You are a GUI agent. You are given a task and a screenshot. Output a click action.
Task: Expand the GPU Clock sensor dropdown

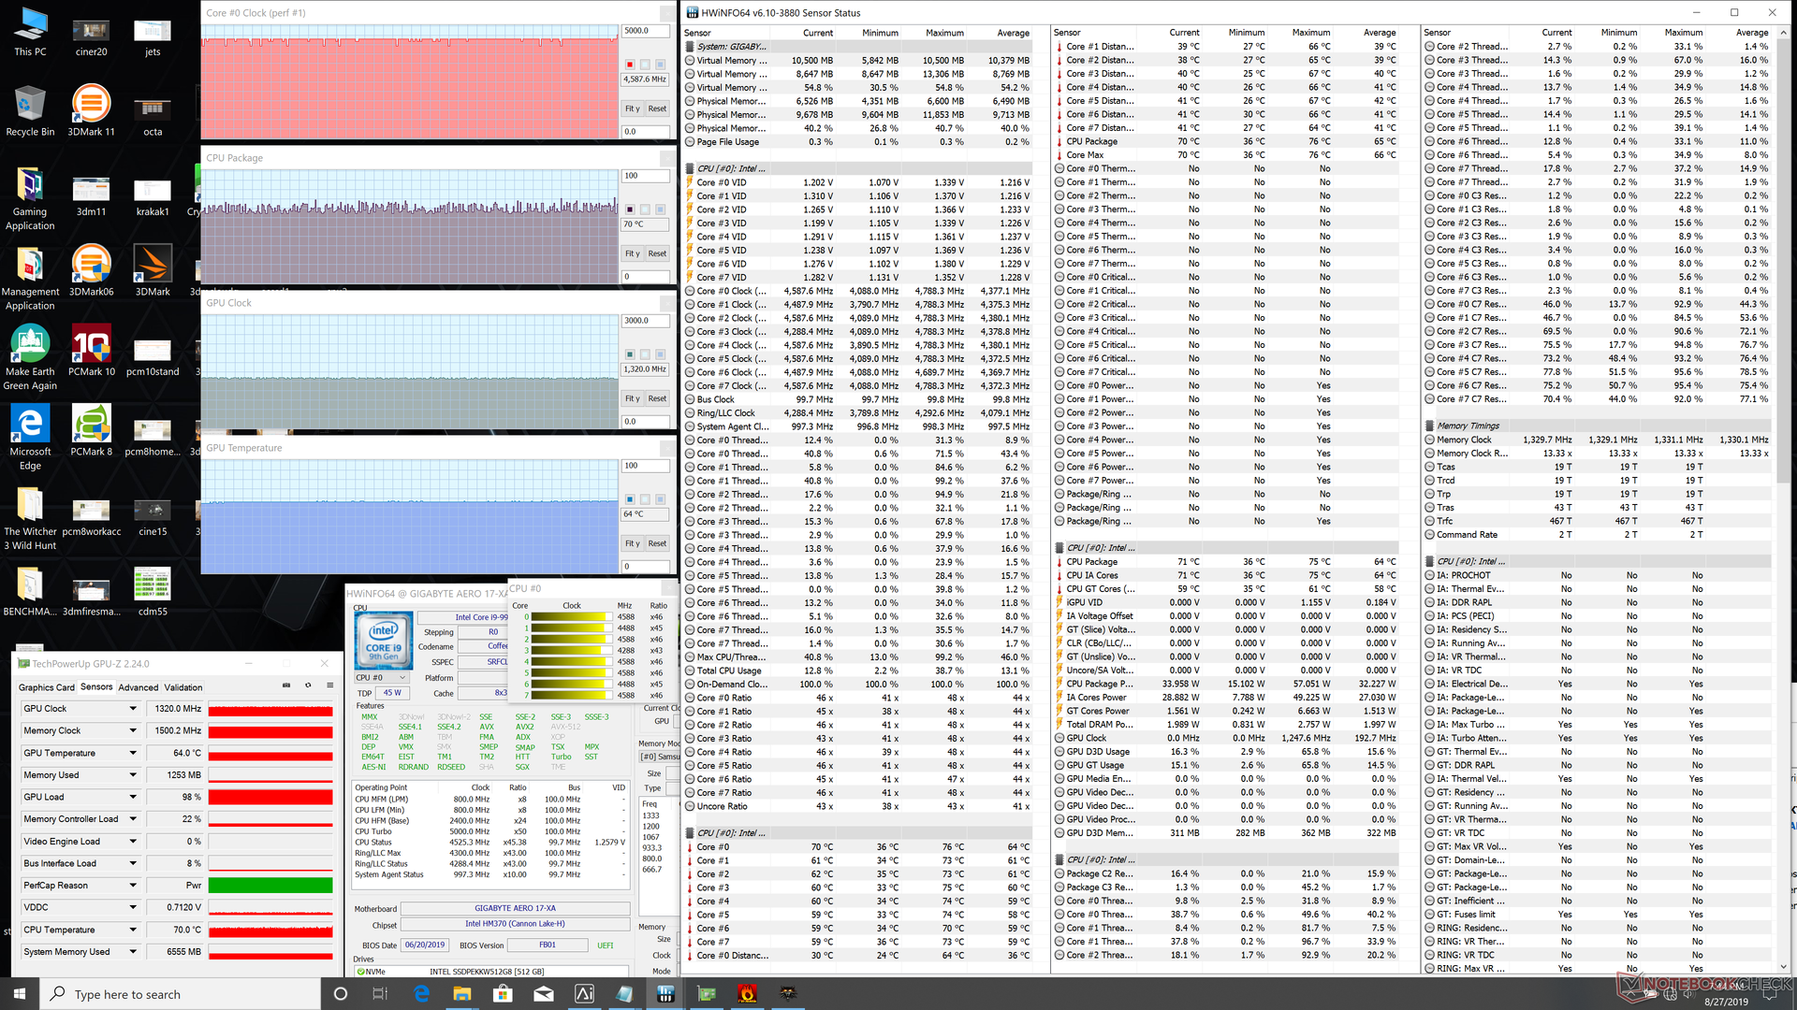click(x=133, y=709)
